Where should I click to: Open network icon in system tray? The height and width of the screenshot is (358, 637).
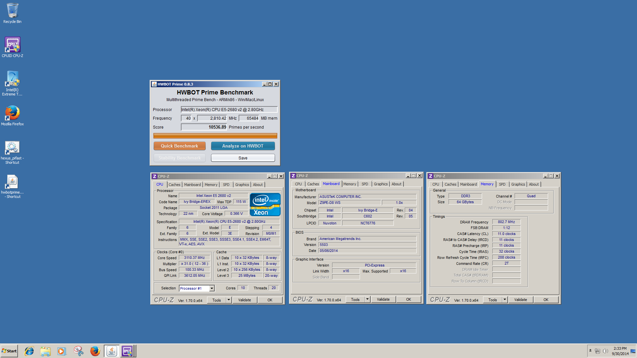click(597, 351)
